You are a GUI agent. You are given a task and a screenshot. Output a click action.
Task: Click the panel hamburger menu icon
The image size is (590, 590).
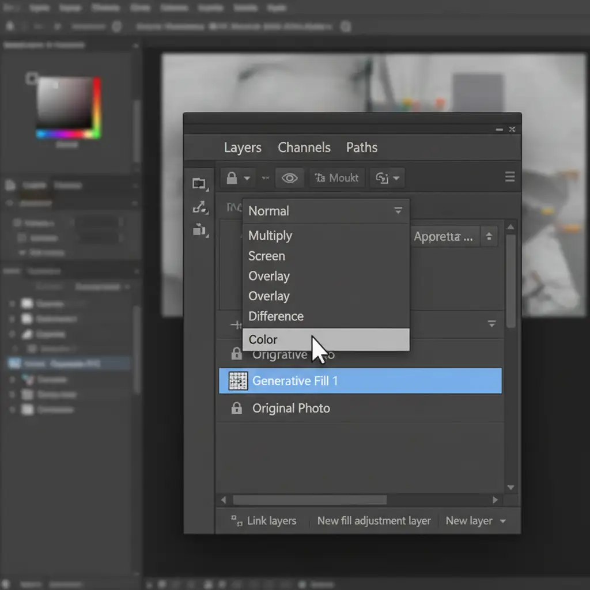(x=510, y=177)
